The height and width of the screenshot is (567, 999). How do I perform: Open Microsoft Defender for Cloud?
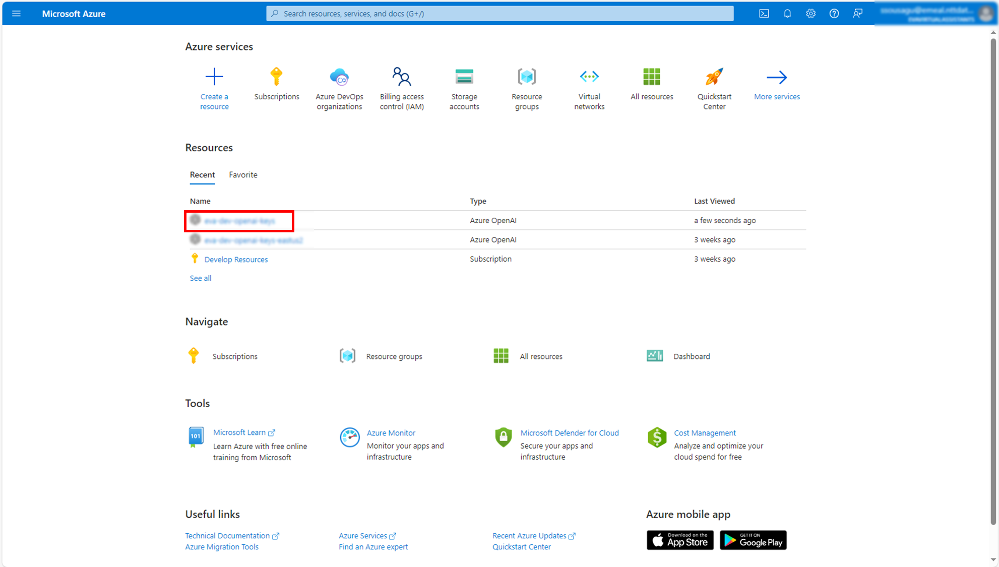point(570,433)
